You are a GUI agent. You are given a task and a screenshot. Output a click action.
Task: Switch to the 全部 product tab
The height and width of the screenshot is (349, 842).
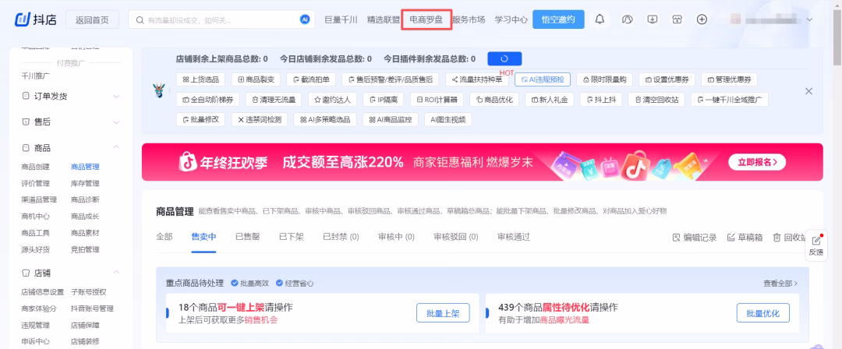[x=165, y=237]
